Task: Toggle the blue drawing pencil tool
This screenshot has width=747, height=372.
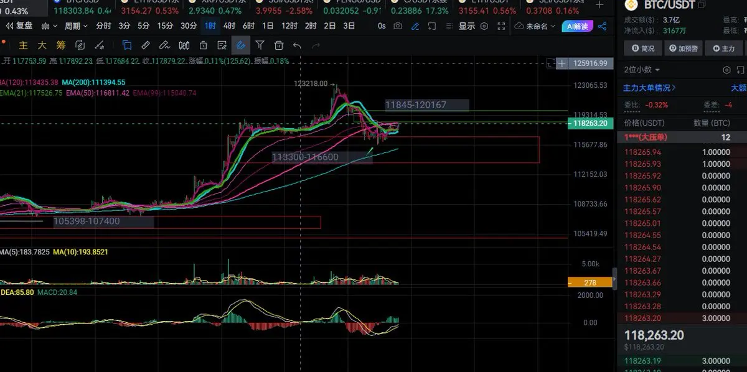Action: tap(415, 26)
